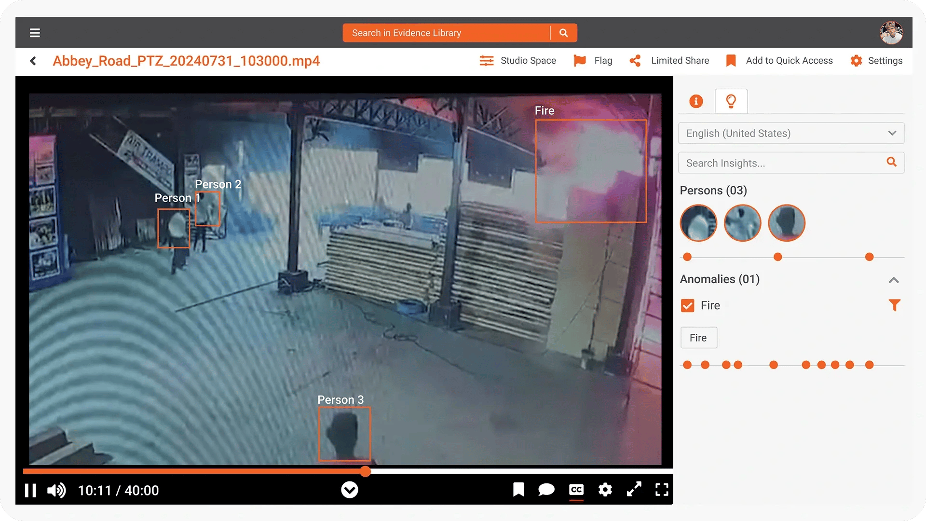926x521 pixels.
Task: Switch to the info tab
Action: click(x=696, y=101)
